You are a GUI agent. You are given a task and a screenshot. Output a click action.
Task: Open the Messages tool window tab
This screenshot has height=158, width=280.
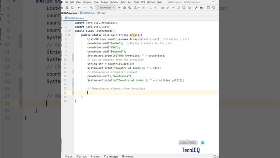pyautogui.click(x=111, y=157)
